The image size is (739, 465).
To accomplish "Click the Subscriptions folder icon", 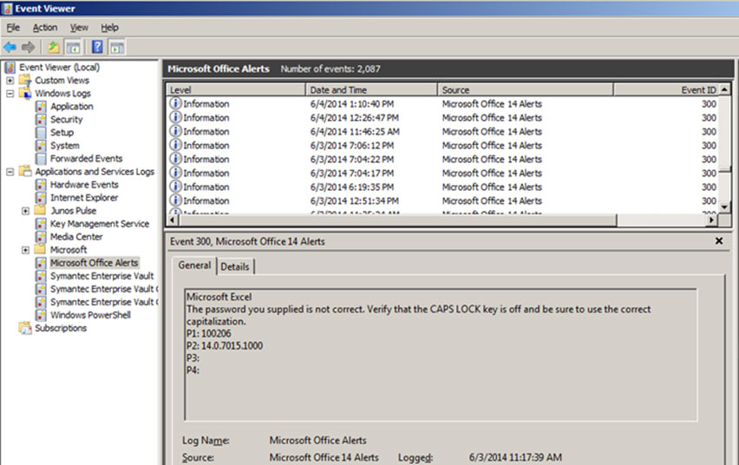I will [25, 328].
